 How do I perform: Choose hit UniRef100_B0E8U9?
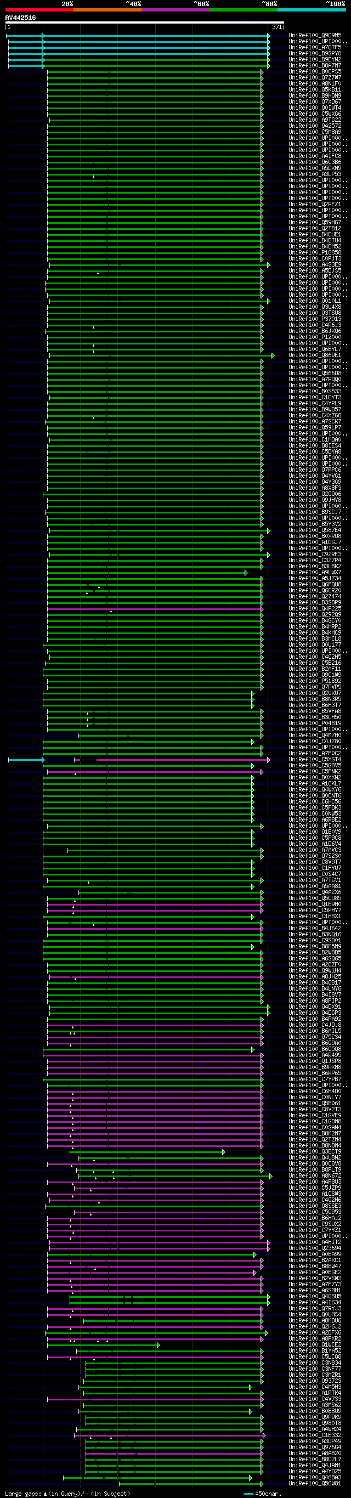pyautogui.click(x=315, y=1412)
